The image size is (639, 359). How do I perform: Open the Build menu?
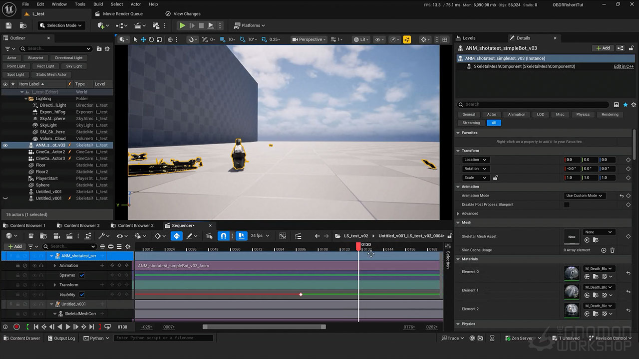point(98,4)
